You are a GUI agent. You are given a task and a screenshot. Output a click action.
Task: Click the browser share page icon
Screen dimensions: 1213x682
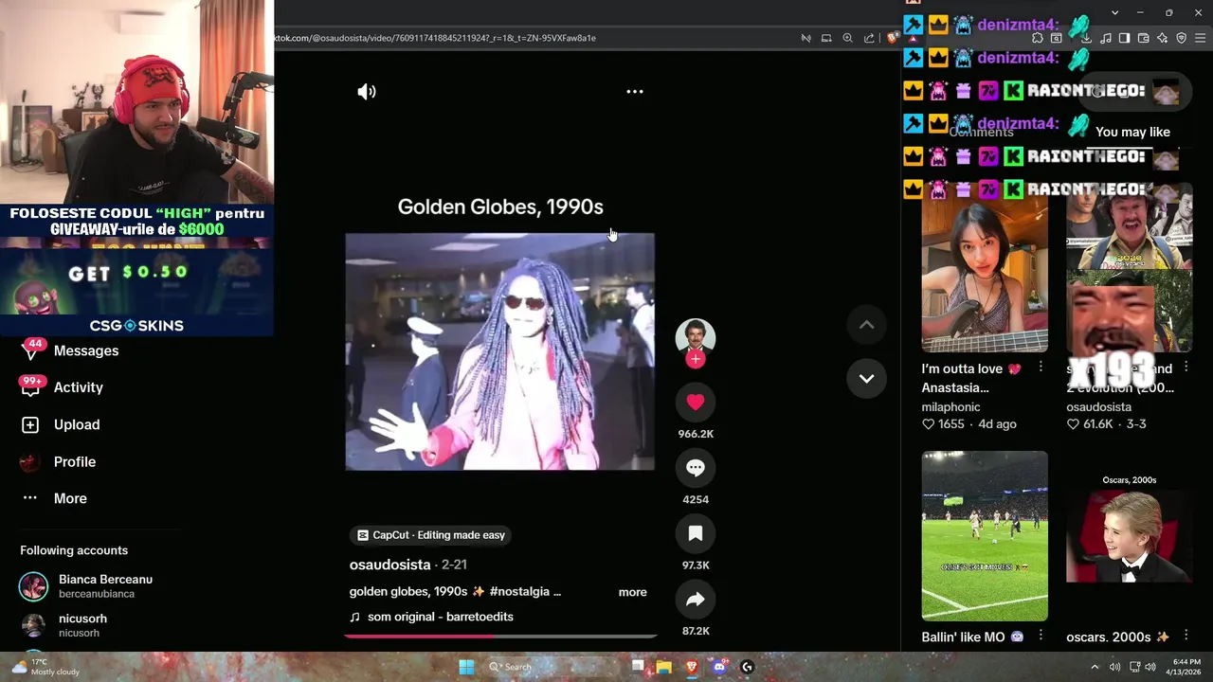tap(869, 38)
